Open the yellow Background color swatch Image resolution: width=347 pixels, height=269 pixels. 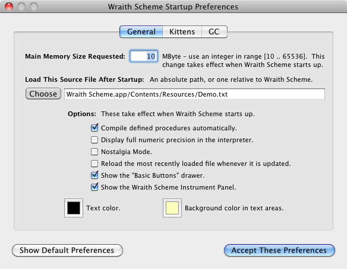point(172,208)
